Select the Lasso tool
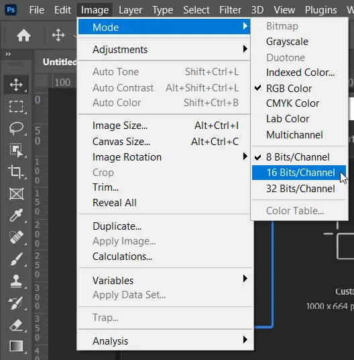The image size is (354, 360). 16,128
